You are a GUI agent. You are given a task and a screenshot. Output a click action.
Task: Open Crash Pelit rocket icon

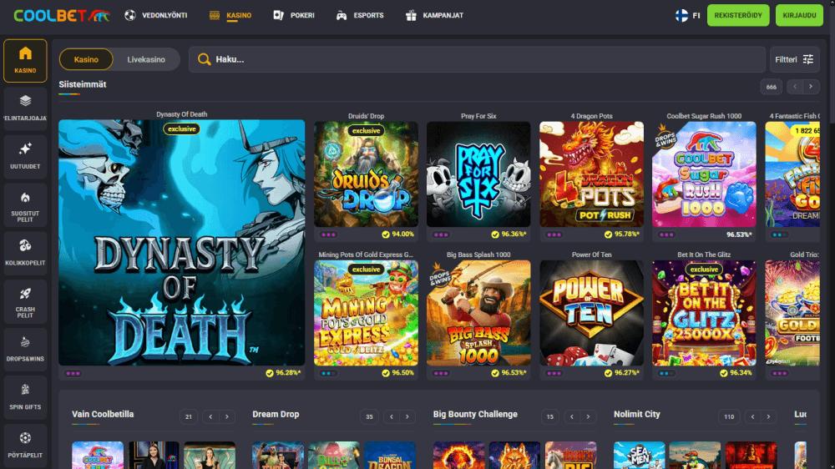point(25,299)
